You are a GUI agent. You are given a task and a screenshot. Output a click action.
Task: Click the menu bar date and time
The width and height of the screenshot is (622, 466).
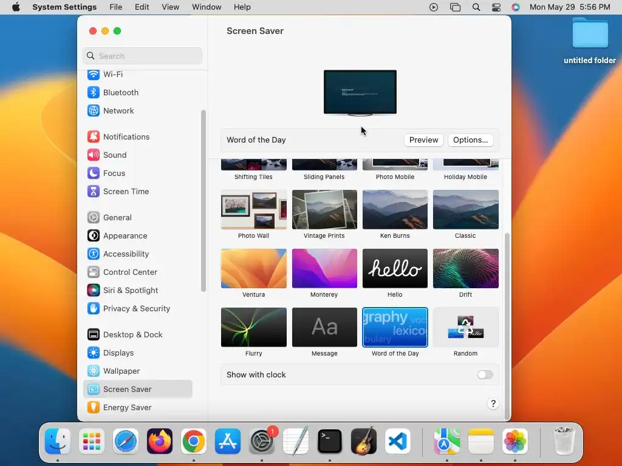click(x=570, y=7)
